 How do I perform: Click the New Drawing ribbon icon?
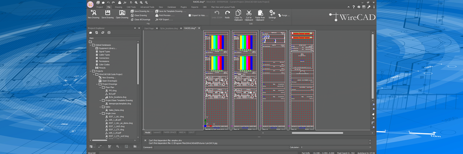[93, 14]
